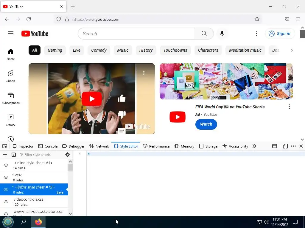Reload the current page
Viewport: 305px width, 228px height.
29,19
